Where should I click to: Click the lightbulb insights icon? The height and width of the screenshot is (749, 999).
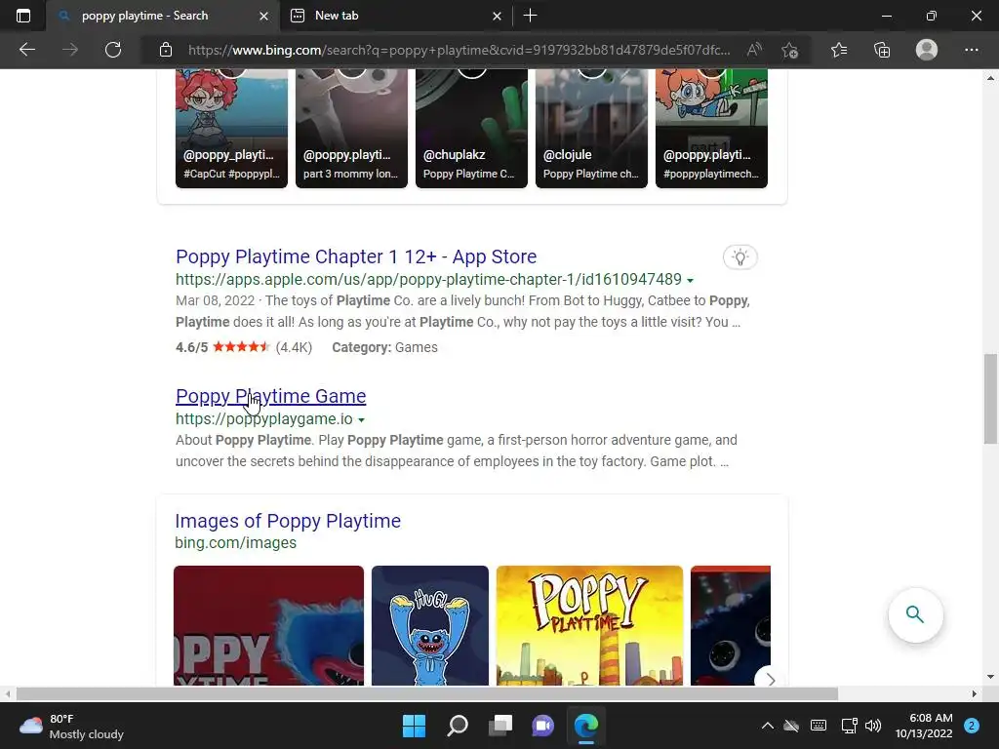tap(740, 257)
